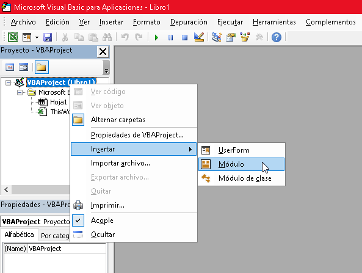Save the workbook with the floppy icon

48,37
